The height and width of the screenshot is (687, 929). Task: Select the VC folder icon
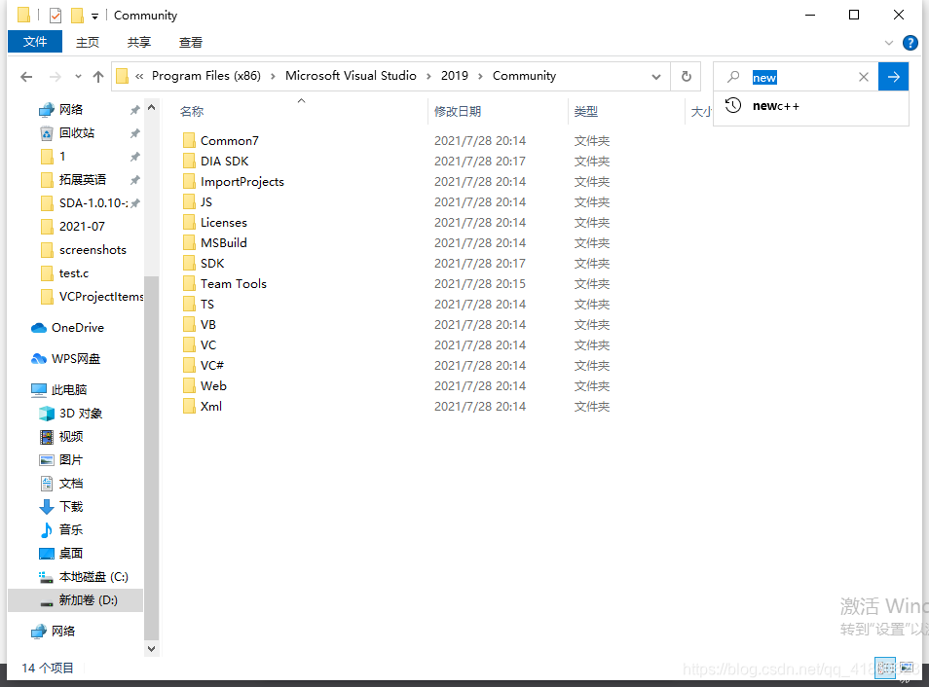189,345
